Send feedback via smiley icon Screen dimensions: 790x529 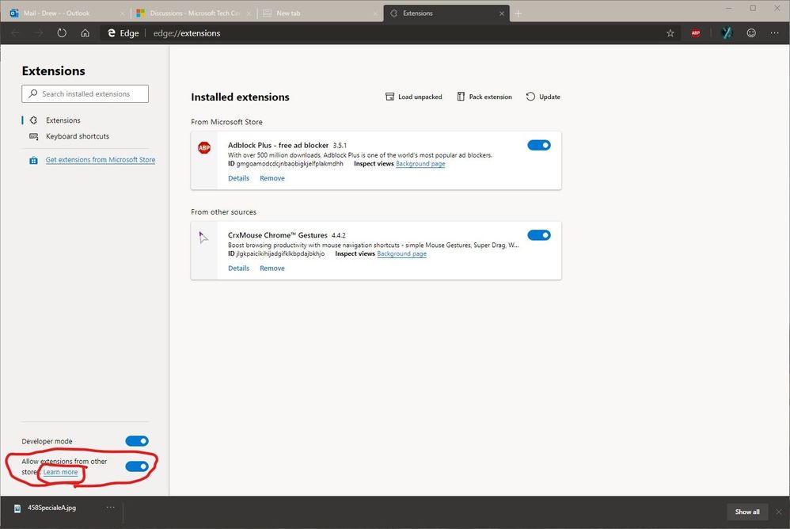[x=751, y=33]
